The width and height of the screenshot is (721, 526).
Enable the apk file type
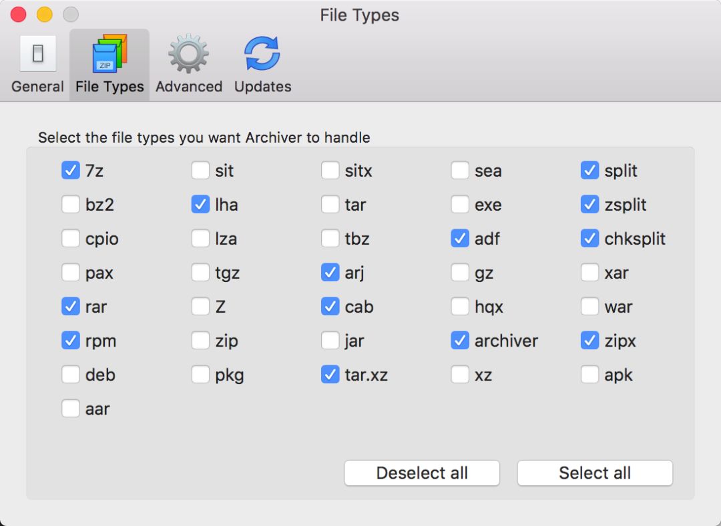point(589,375)
